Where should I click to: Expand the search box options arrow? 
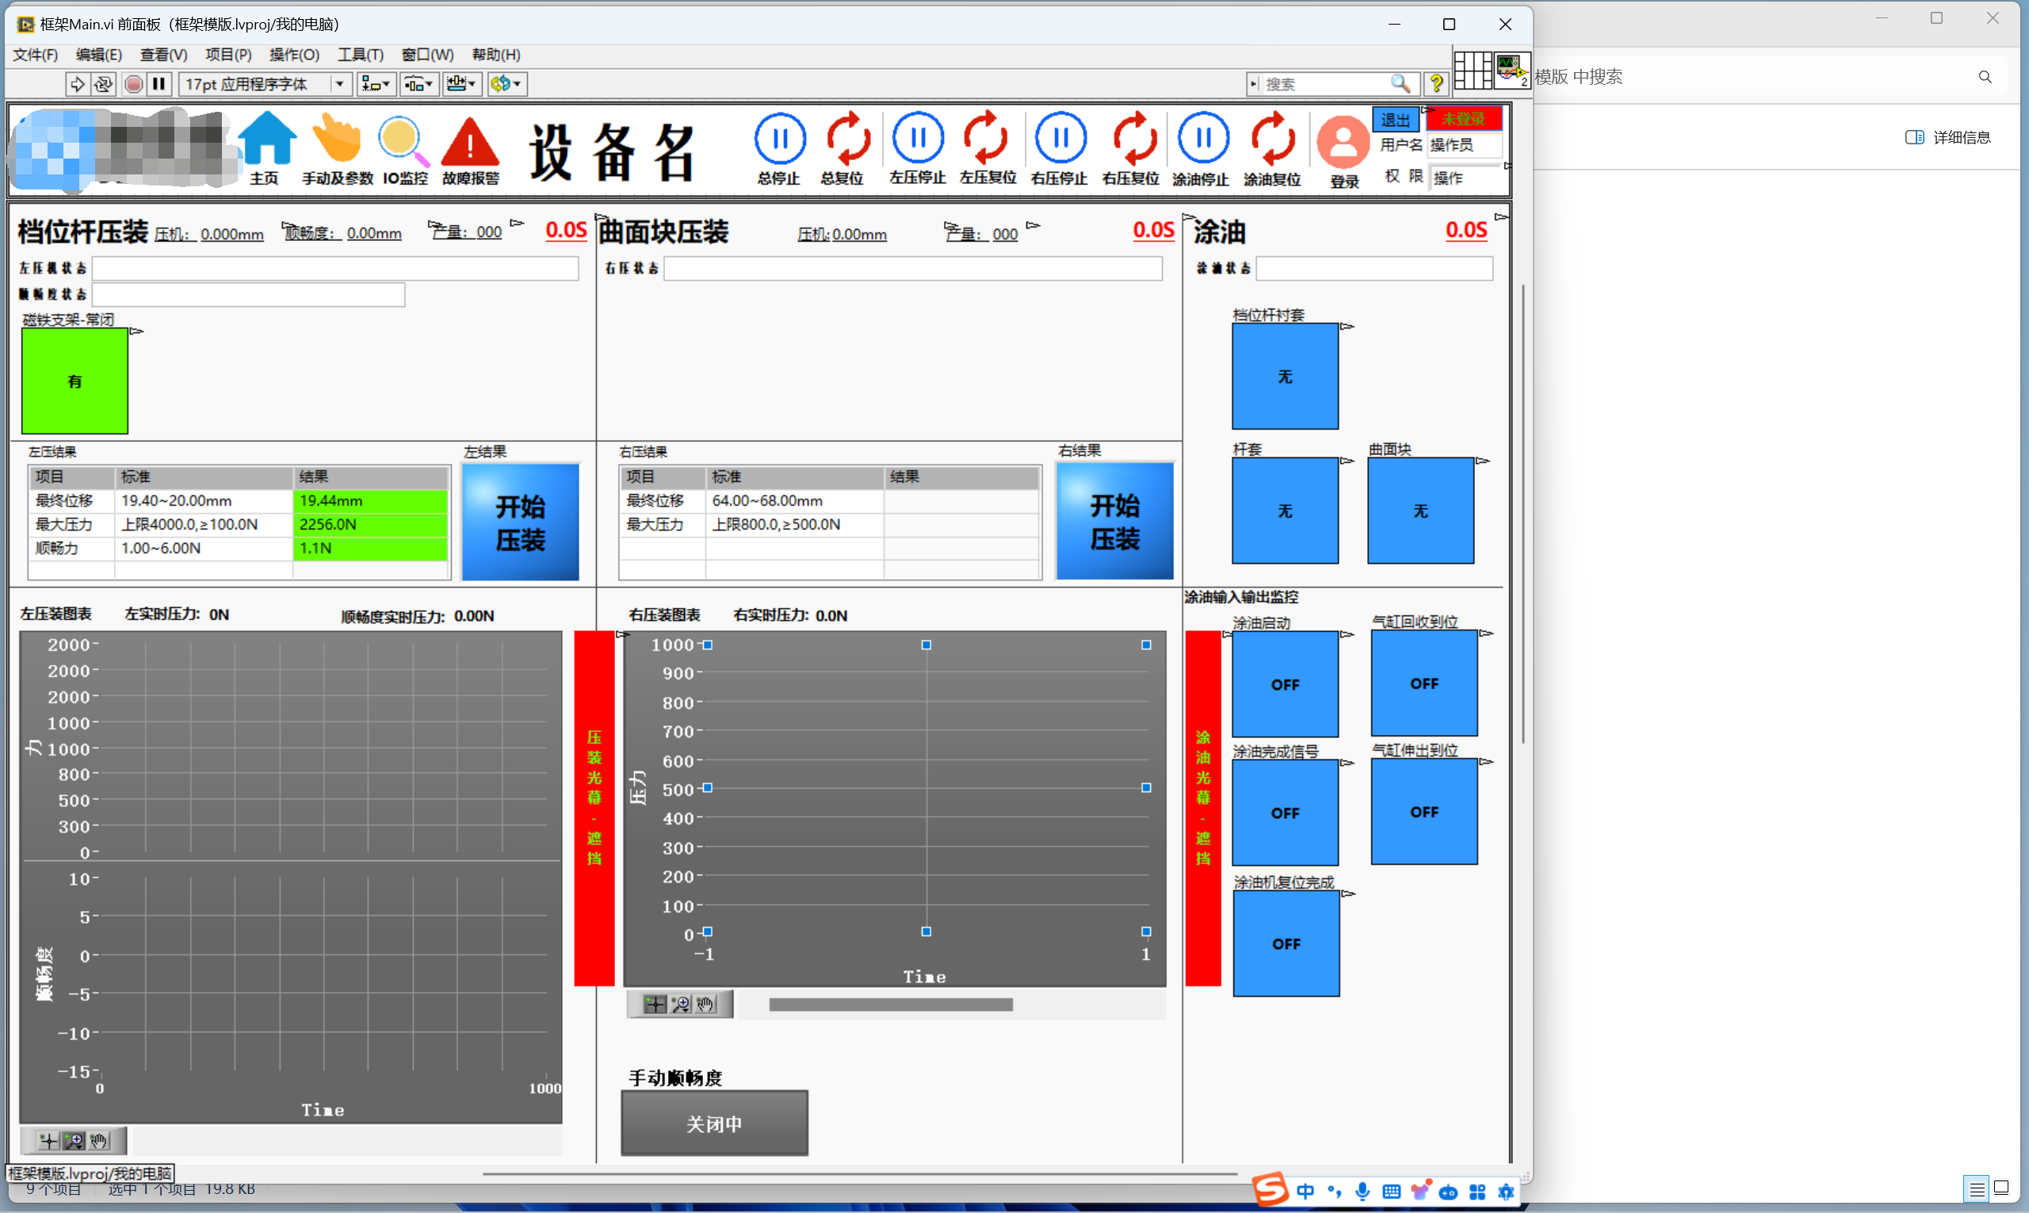point(1253,83)
